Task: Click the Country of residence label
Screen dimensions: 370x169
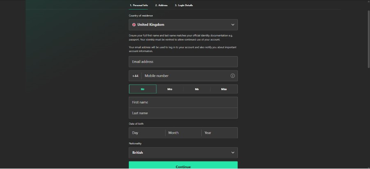Action: click(140, 16)
